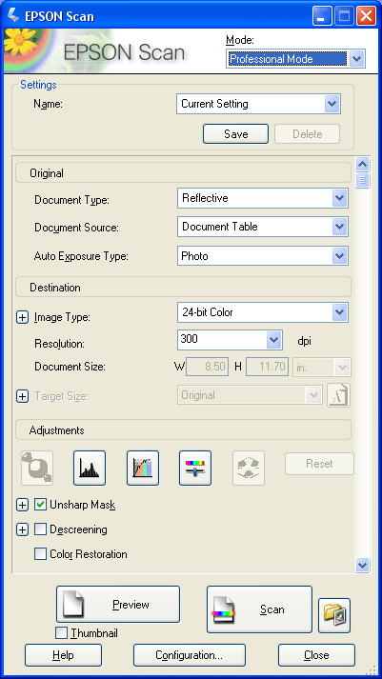Click the Color Palette icon
The image size is (382, 679).
[249, 469]
